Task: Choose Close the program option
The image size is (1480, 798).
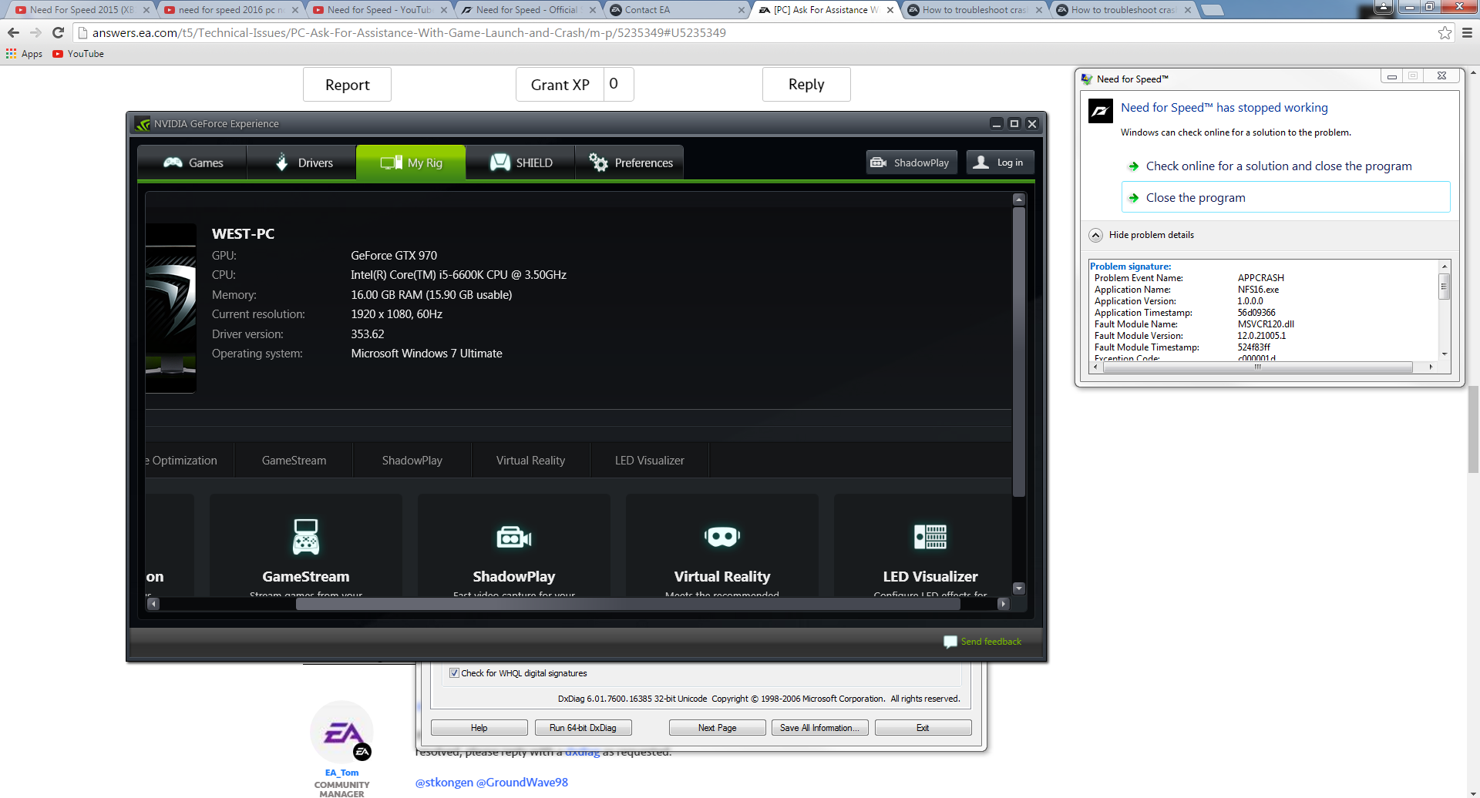Action: click(1195, 198)
